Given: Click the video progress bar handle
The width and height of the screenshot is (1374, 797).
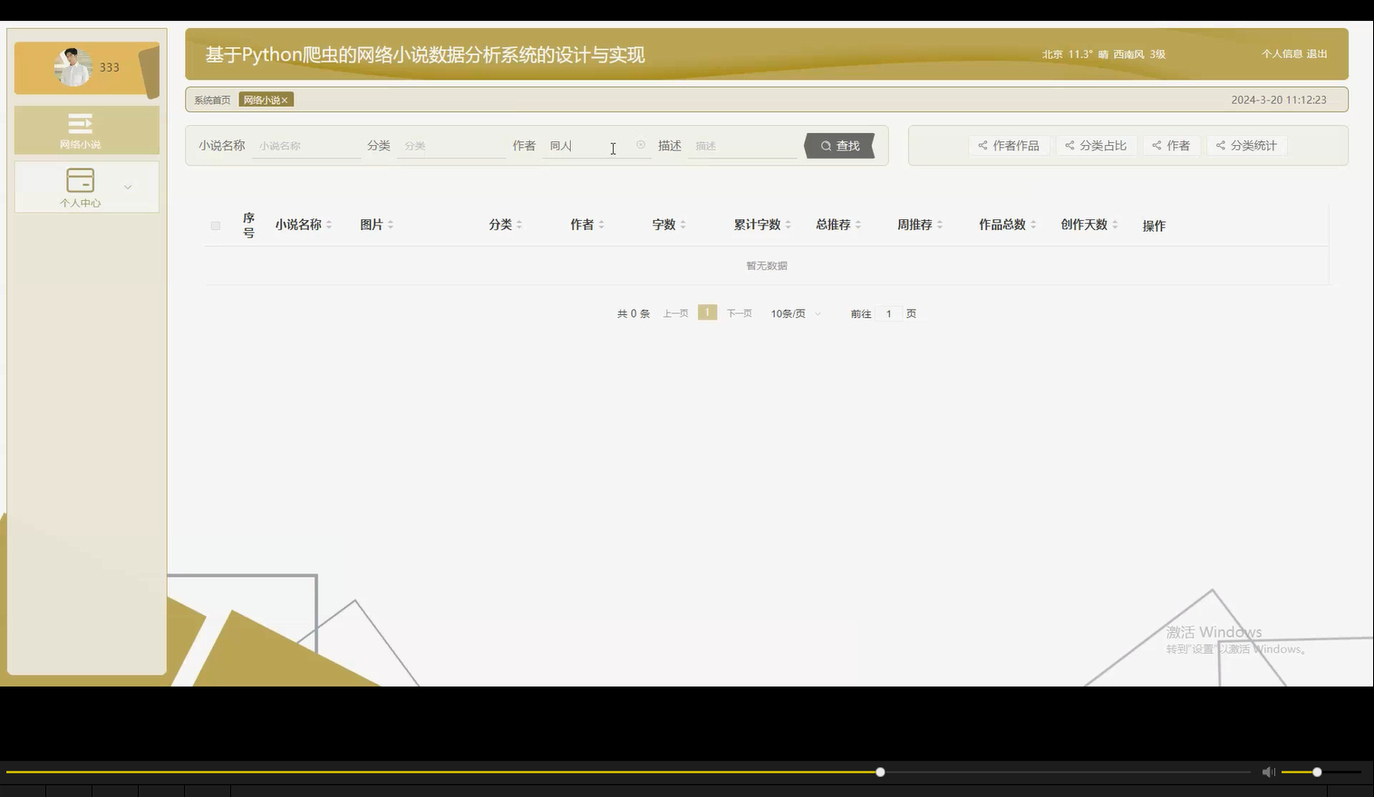Looking at the screenshot, I should point(880,772).
